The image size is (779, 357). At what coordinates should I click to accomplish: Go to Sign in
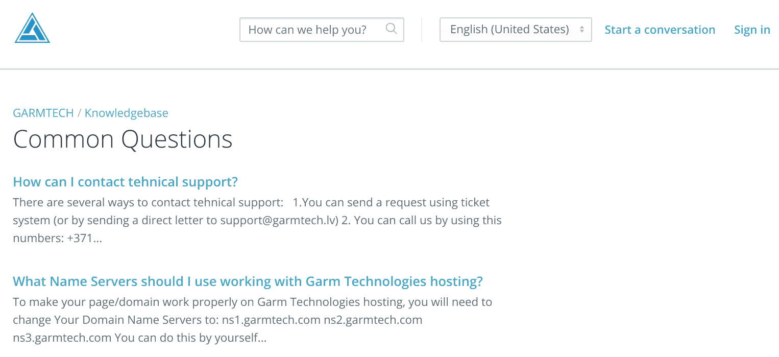click(752, 30)
